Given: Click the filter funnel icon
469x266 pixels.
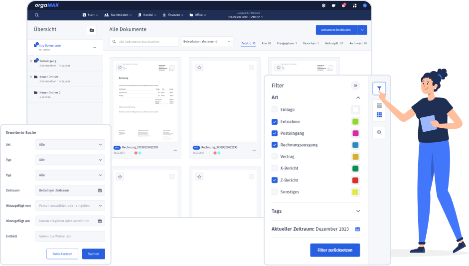Looking at the screenshot, I should pos(379,89).
